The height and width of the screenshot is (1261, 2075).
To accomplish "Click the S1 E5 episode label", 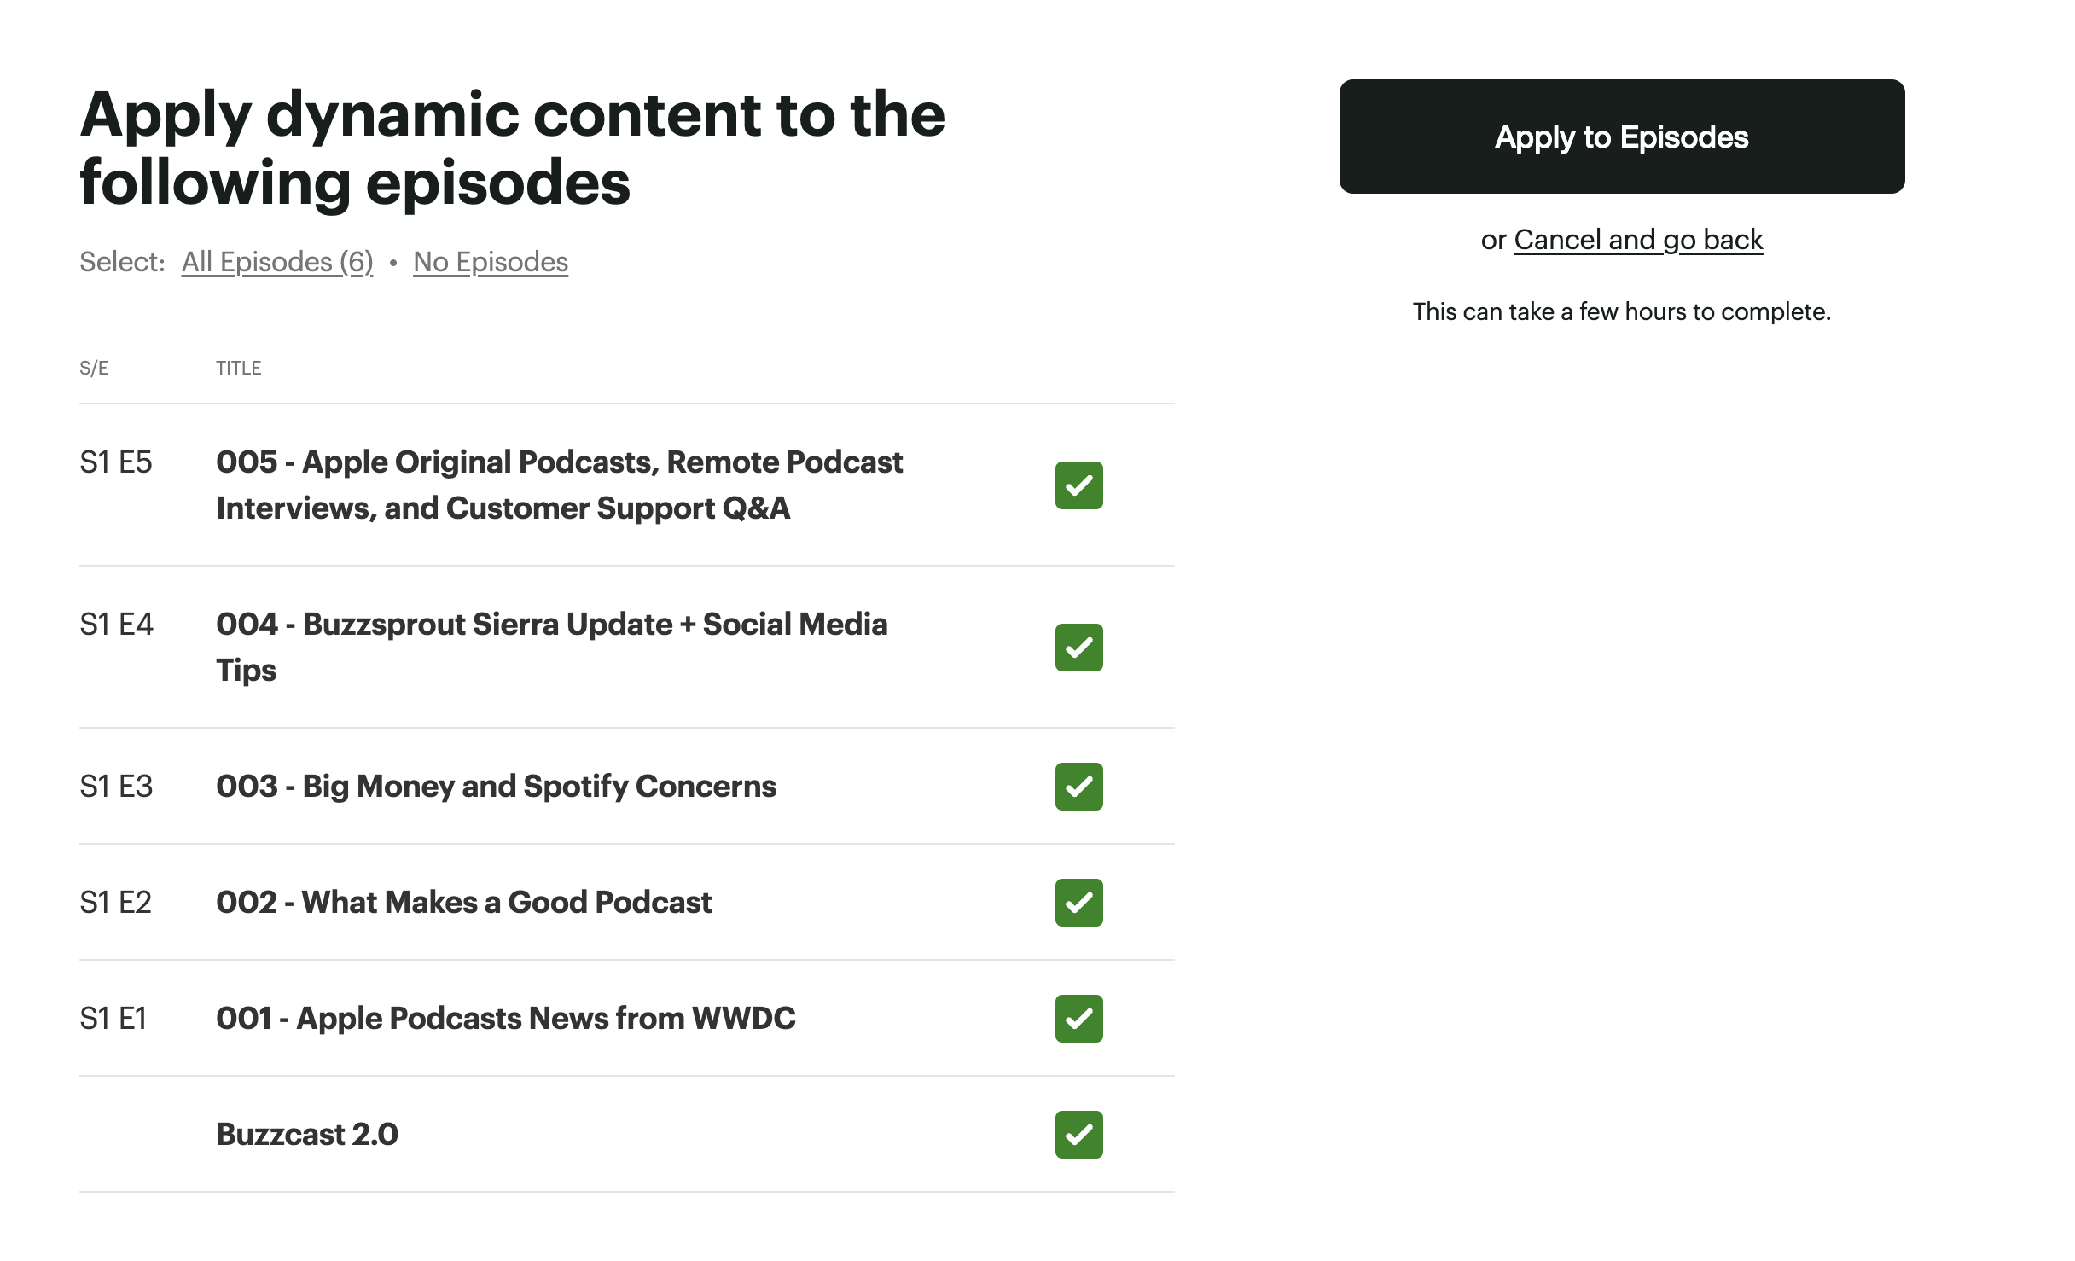I will 116,462.
